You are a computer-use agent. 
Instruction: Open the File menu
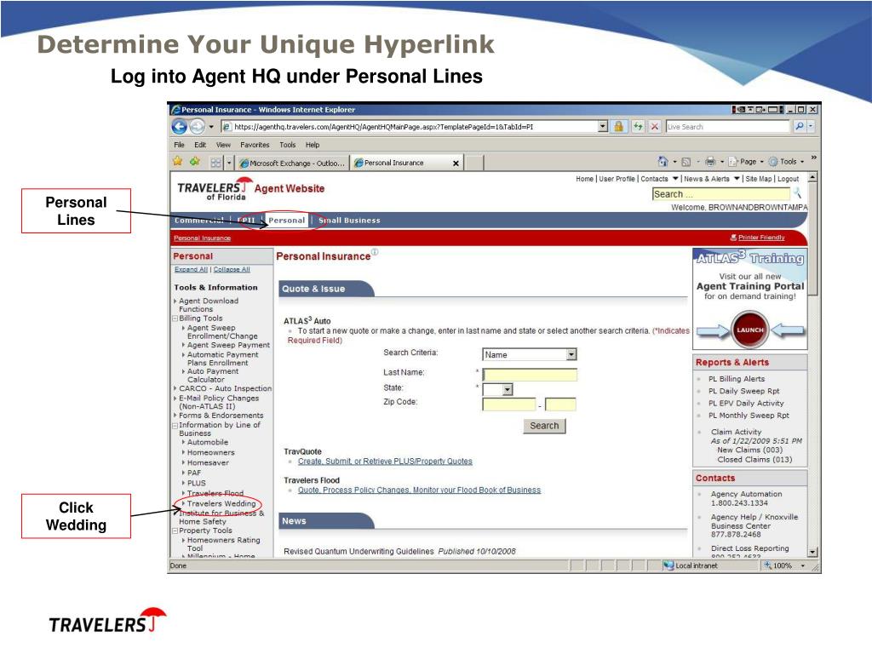click(179, 145)
